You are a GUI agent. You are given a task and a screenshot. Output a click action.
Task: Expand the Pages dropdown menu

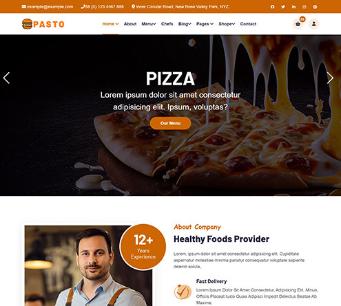point(205,24)
